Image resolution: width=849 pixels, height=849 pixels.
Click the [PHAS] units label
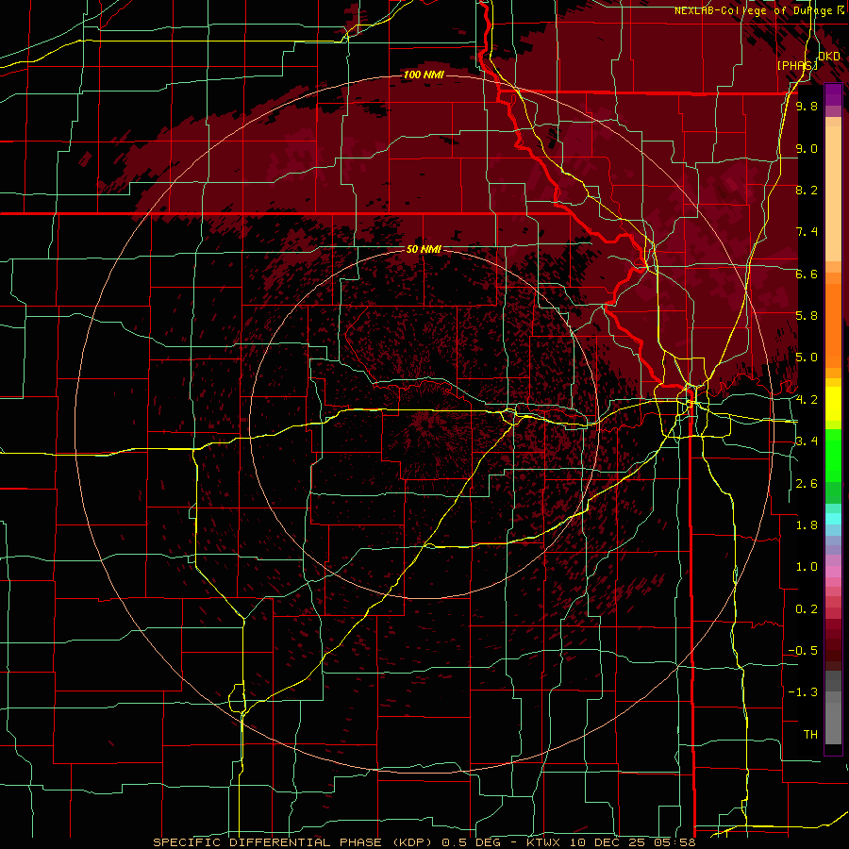pyautogui.click(x=797, y=65)
